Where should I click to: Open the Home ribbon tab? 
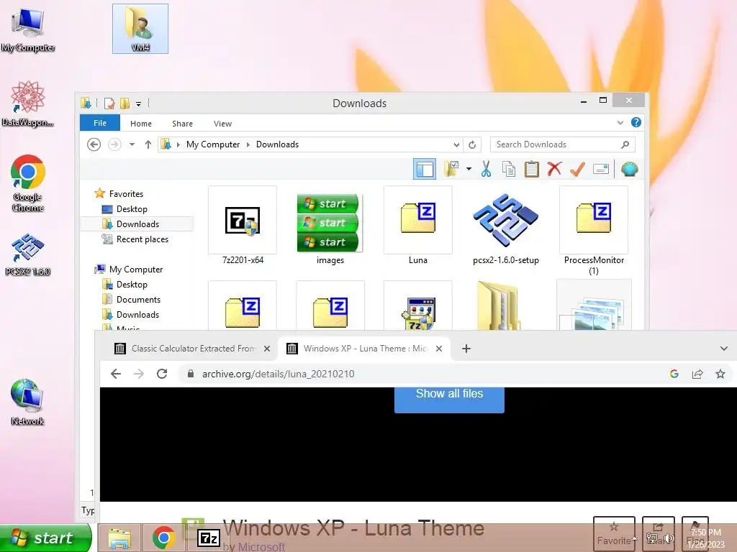coord(141,124)
